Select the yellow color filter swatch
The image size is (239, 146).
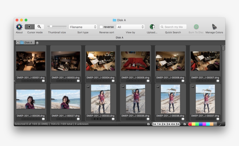click(194, 124)
